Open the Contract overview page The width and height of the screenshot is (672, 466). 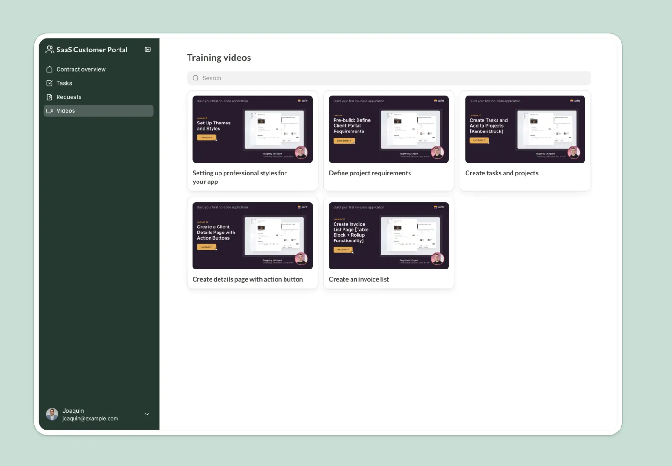(x=99, y=69)
